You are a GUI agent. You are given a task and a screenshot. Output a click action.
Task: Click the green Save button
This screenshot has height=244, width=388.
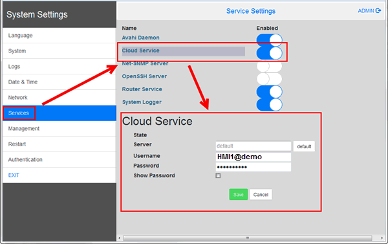tap(238, 195)
